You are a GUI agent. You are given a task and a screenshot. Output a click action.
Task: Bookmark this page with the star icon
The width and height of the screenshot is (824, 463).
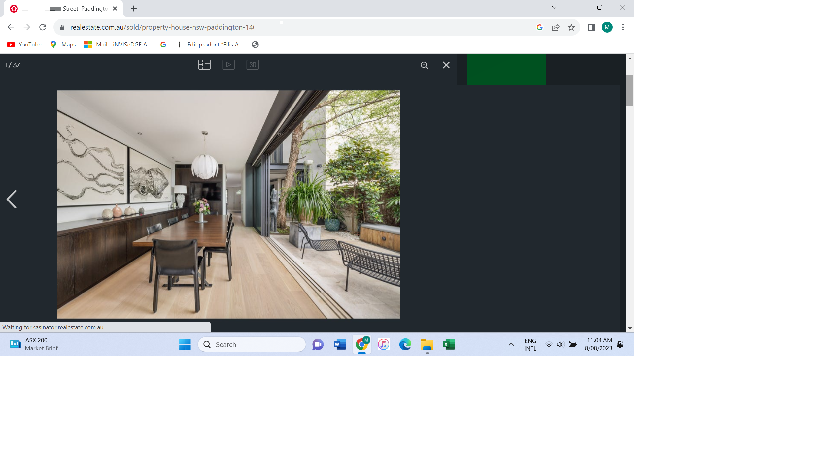coord(571,27)
